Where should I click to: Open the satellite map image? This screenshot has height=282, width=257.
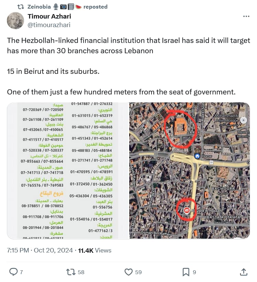coord(189,170)
